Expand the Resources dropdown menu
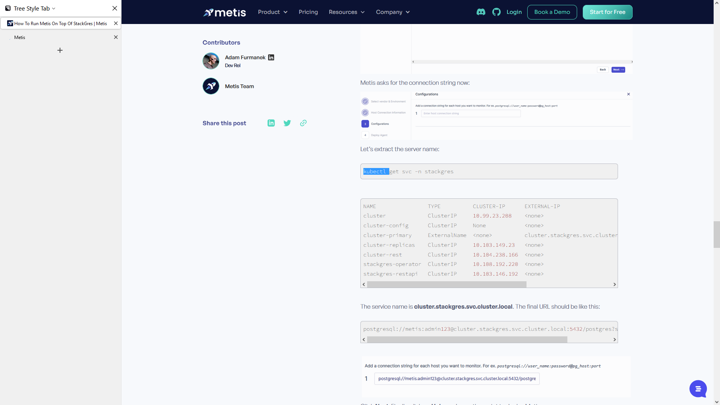This screenshot has height=405, width=720. click(346, 12)
